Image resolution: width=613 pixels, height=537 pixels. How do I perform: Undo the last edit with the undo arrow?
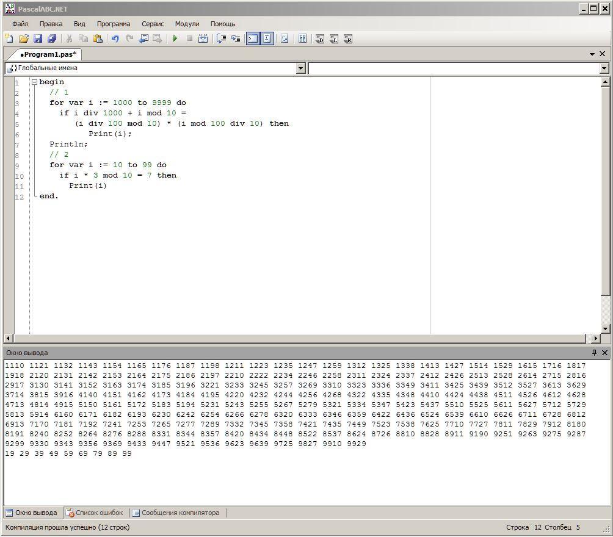click(x=115, y=39)
